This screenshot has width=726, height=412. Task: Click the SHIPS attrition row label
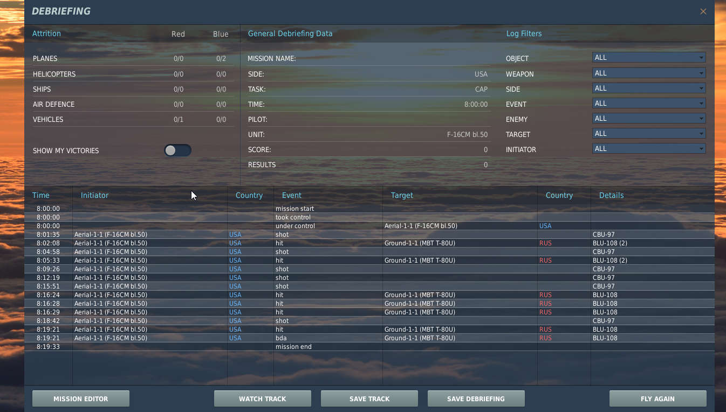42,90
